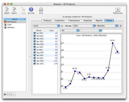
Task: Click the N-01 data point on the chart
Action: [112, 43]
